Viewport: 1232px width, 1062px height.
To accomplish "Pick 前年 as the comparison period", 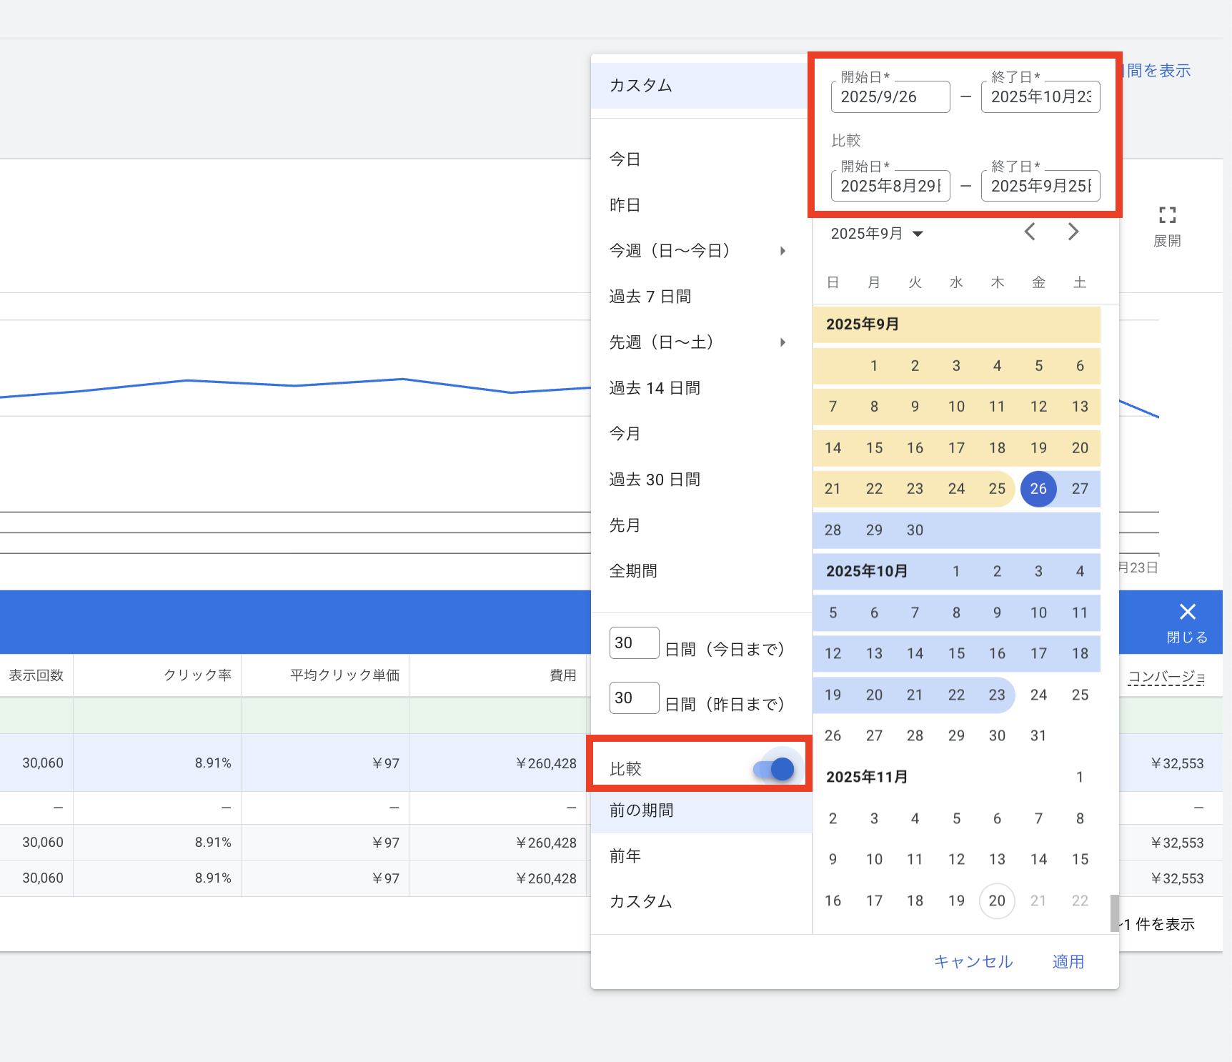I will point(625,856).
